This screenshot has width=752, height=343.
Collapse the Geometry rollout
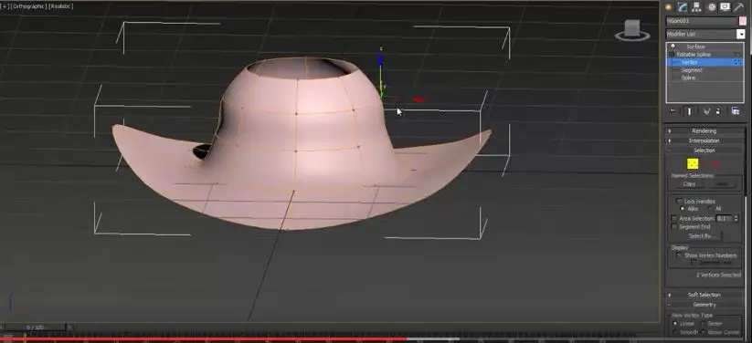coord(704,305)
